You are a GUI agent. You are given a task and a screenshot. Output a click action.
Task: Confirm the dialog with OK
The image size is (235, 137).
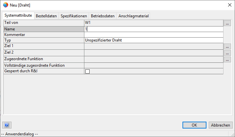coord(194,125)
